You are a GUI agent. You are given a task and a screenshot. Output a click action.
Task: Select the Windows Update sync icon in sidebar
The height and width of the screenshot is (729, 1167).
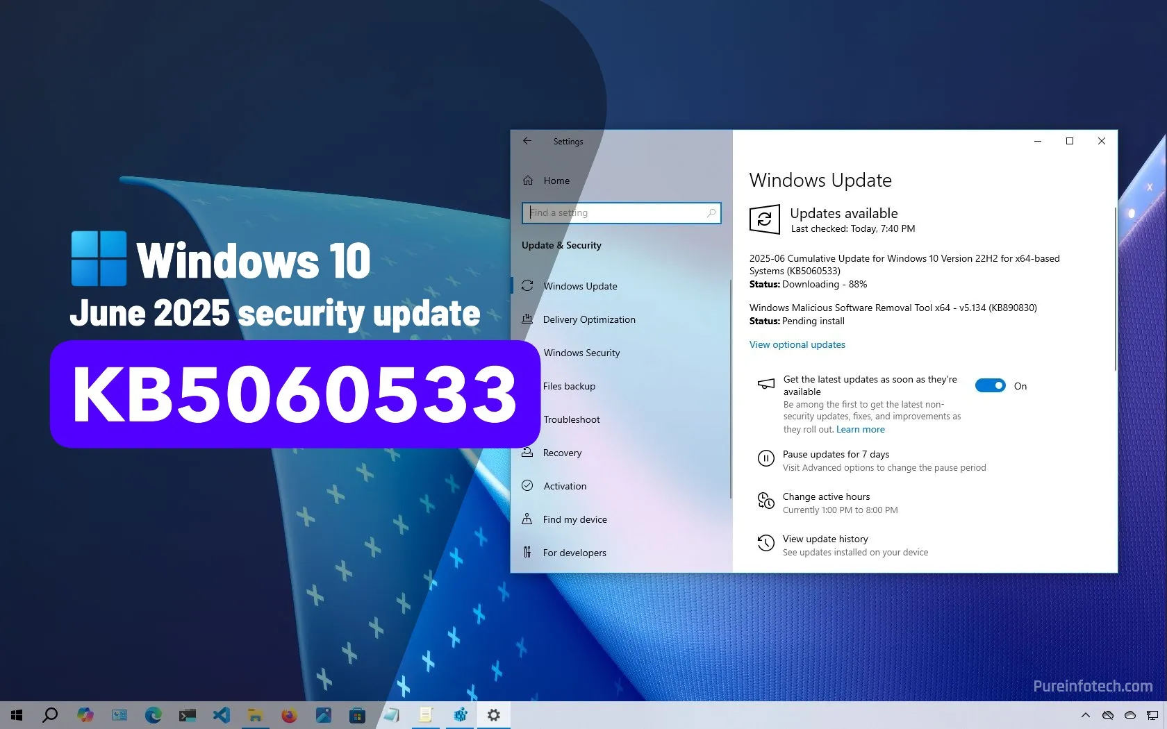(x=527, y=285)
